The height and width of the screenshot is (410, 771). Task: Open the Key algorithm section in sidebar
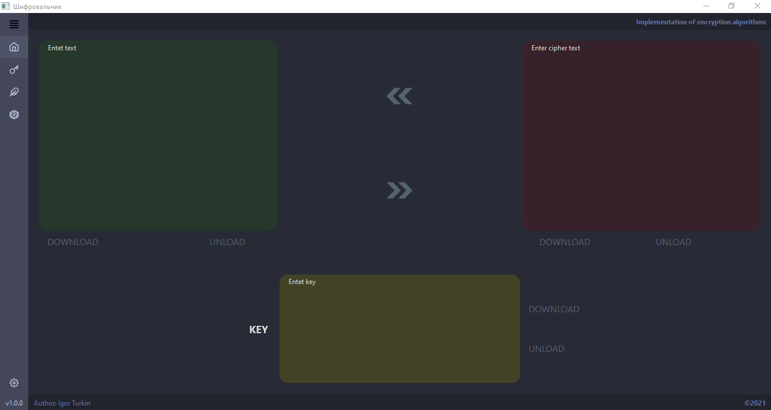(x=14, y=69)
